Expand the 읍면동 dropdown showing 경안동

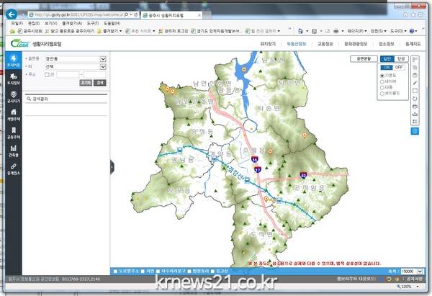tap(102, 58)
